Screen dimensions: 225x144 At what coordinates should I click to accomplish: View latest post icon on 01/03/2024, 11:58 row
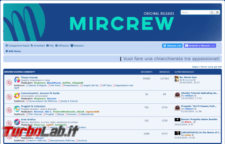click(195, 109)
